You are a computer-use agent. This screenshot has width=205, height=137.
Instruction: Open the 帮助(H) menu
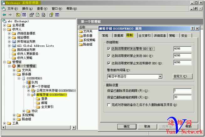click(x=71, y=9)
